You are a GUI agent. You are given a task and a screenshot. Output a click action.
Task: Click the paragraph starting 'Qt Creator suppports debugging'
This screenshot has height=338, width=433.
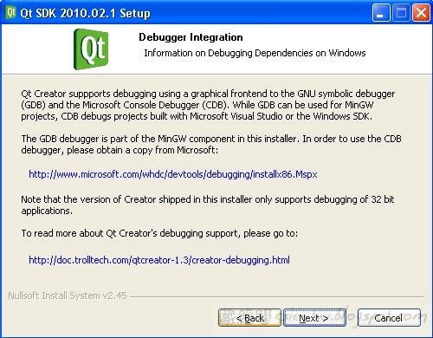[208, 105]
